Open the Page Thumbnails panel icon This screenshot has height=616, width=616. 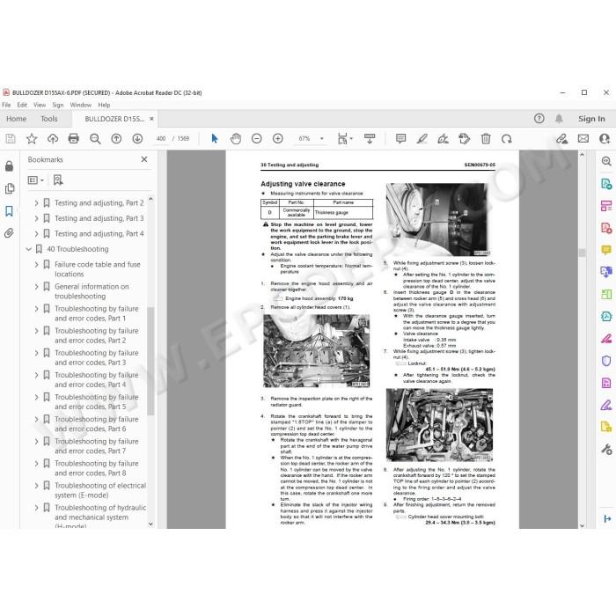coord(9,188)
